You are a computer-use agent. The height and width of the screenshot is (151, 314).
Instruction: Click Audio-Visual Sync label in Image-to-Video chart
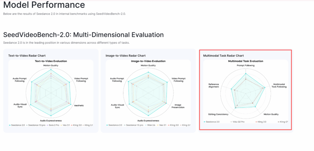117,106
